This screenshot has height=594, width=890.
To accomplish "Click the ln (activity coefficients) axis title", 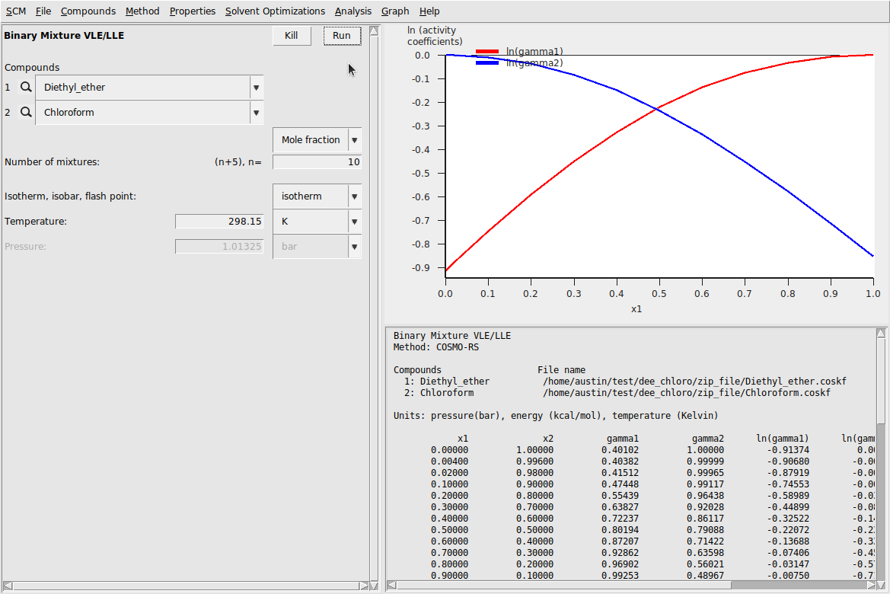I will pos(435,36).
